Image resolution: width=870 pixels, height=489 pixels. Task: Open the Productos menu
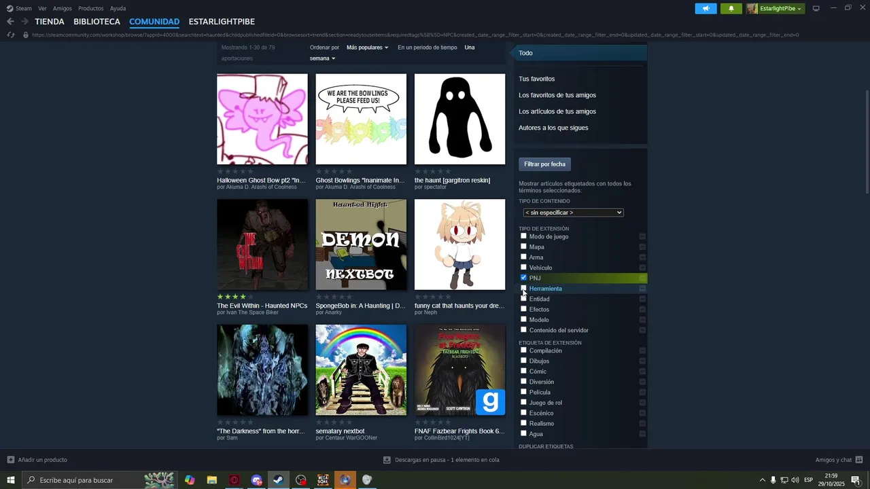click(x=91, y=8)
